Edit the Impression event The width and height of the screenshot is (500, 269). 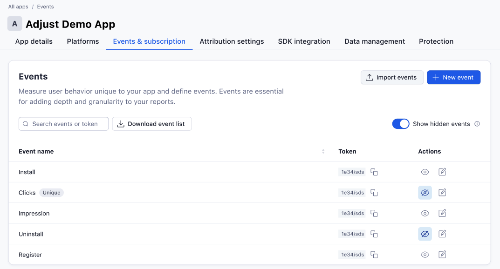coord(442,213)
